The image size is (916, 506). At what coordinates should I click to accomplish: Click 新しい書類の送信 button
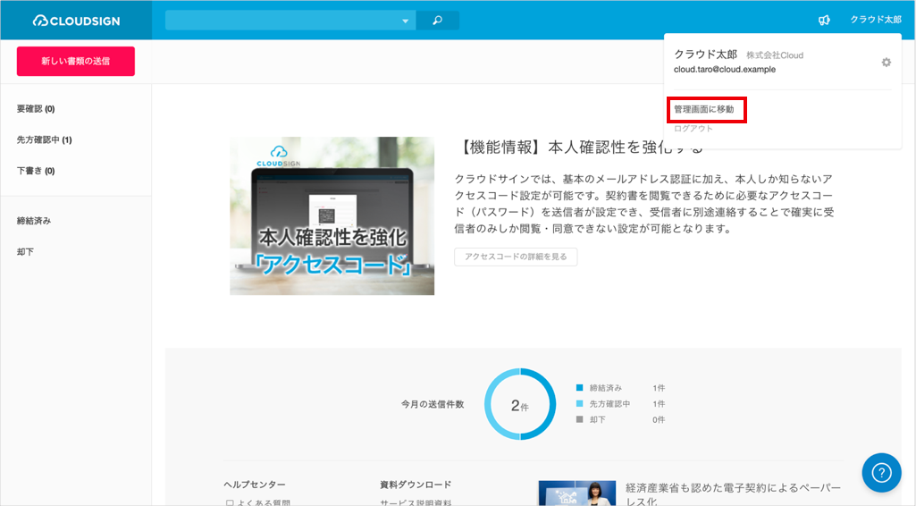tap(76, 62)
